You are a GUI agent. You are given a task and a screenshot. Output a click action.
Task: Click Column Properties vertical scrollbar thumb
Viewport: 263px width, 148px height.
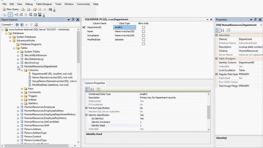click(x=209, y=112)
